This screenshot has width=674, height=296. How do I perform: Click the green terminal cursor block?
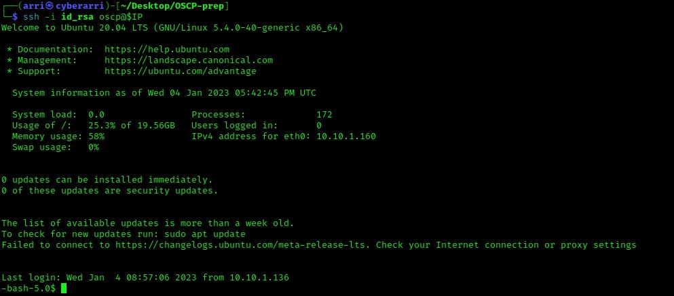point(64,289)
